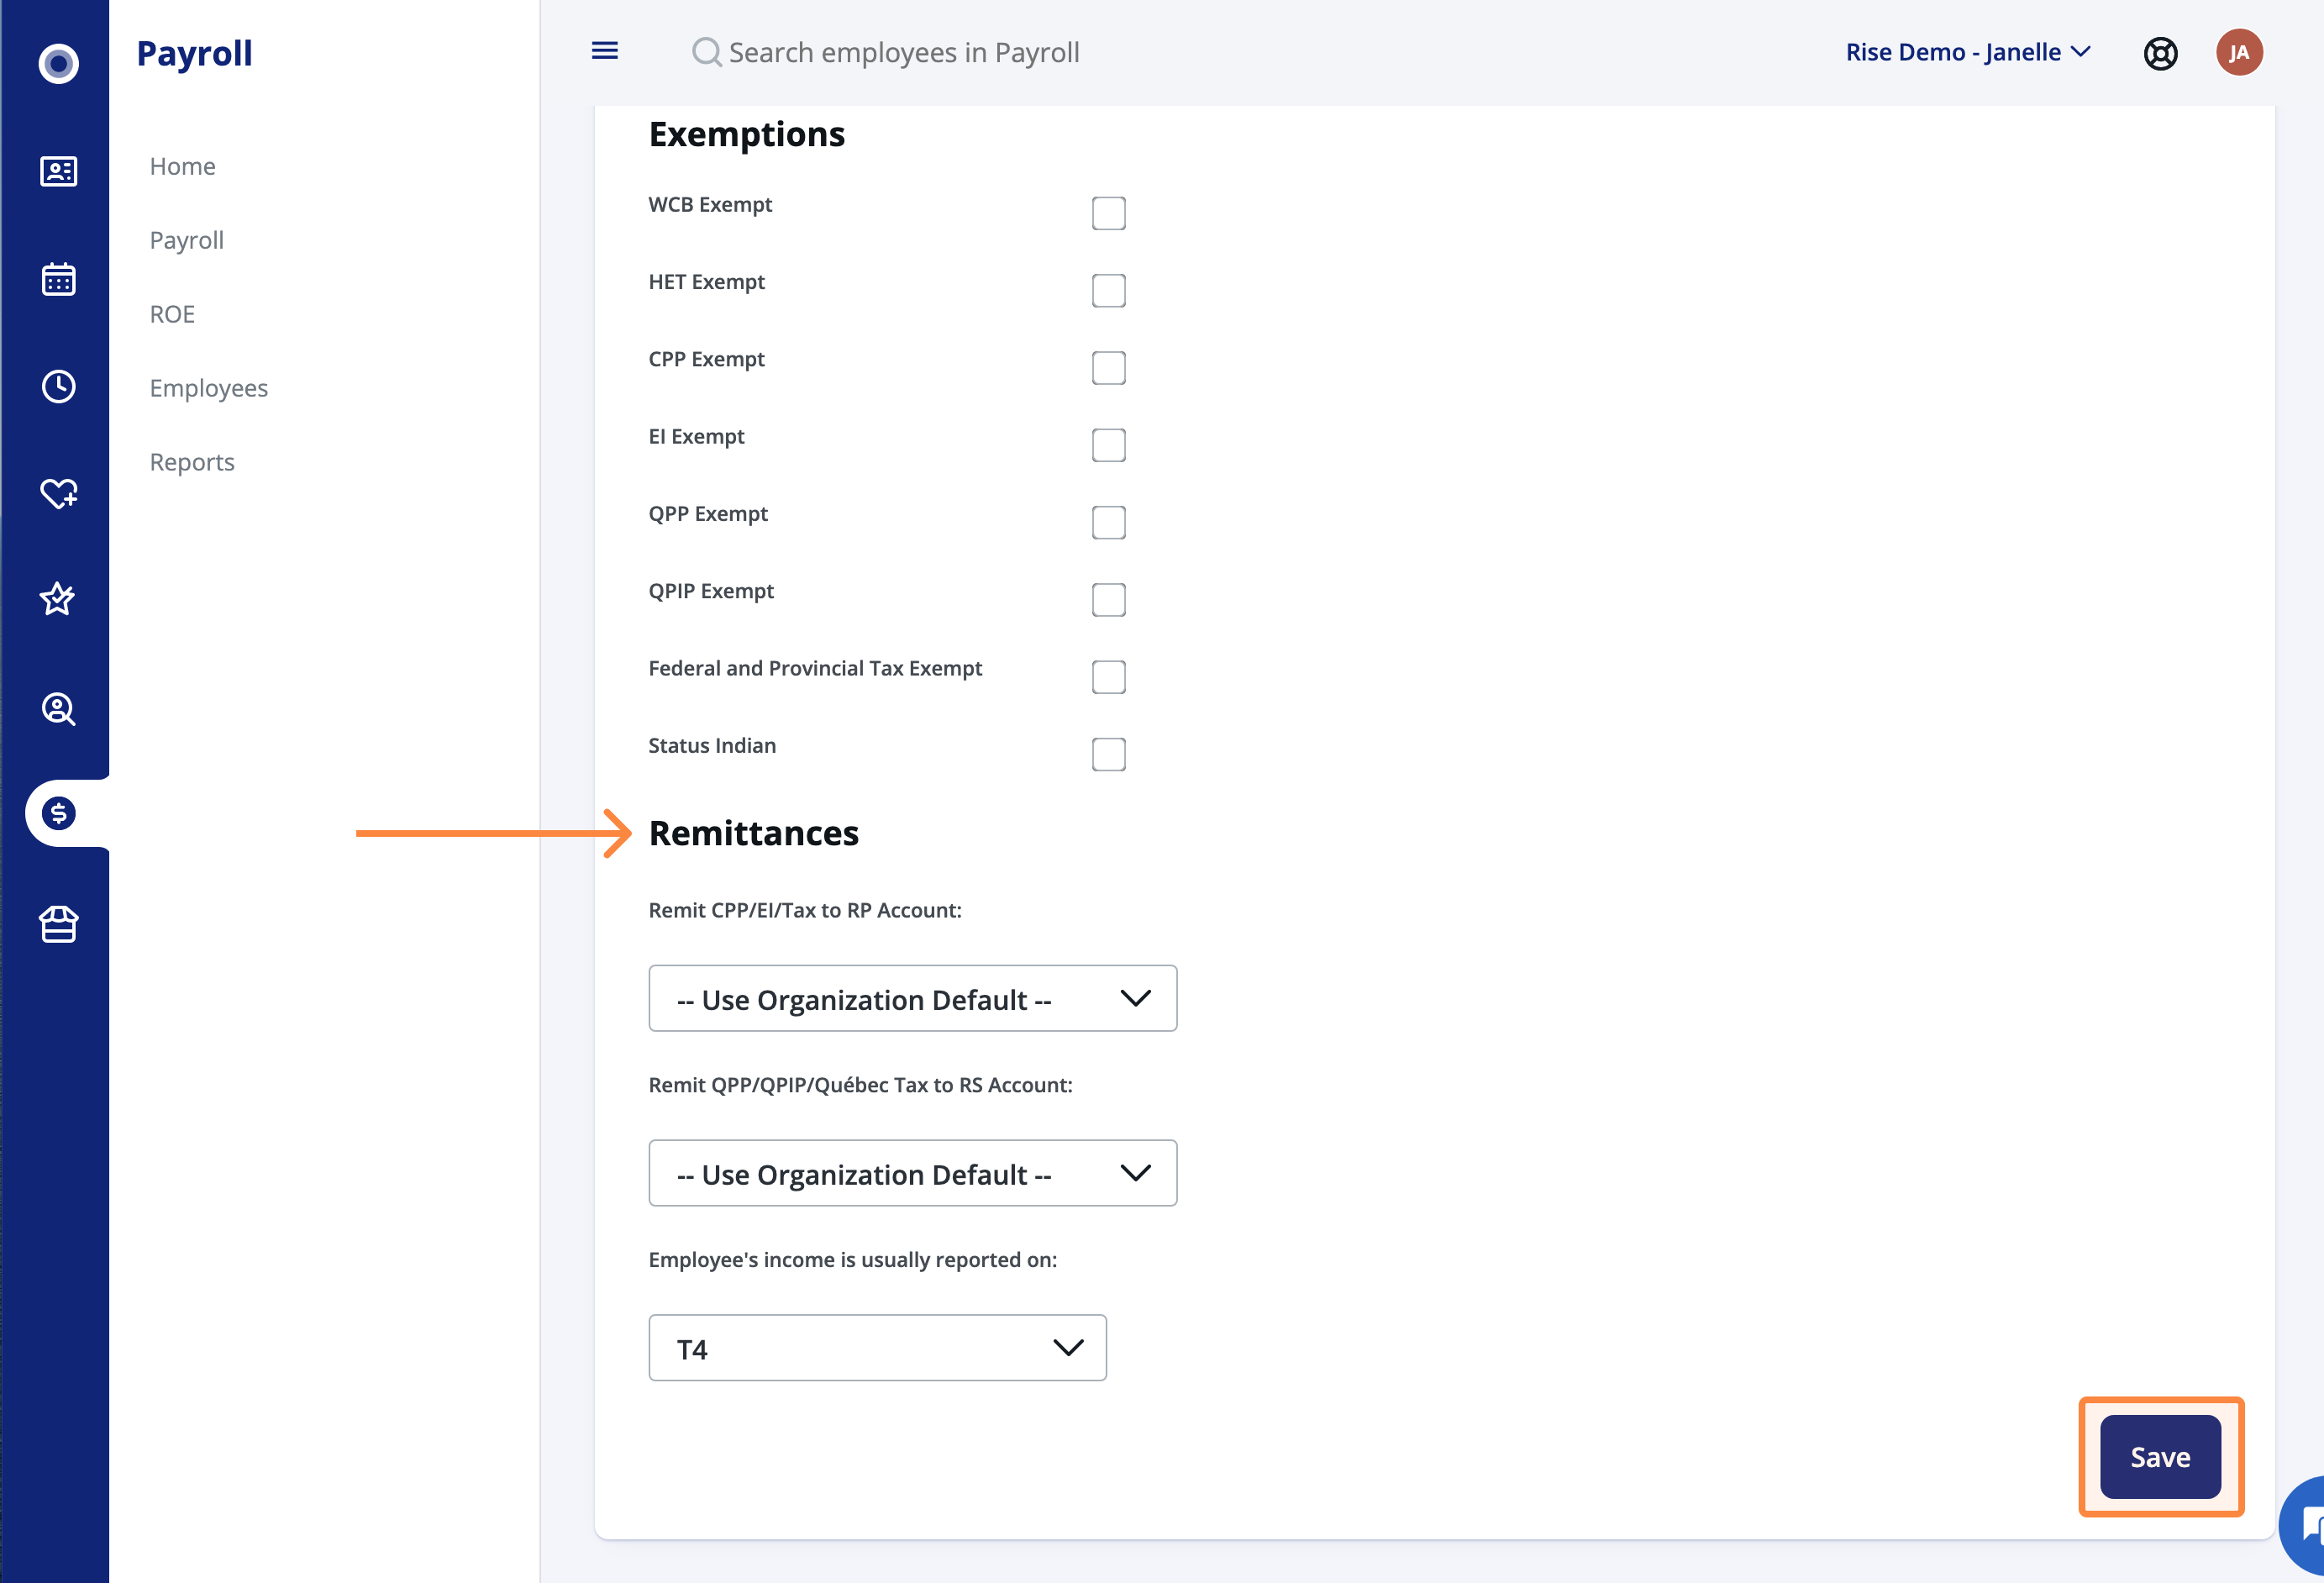This screenshot has width=2324, height=1583.
Task: Check the WCB Exempt checkbox
Action: tap(1109, 213)
